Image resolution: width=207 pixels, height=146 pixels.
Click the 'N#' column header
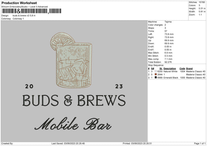click(152, 69)
